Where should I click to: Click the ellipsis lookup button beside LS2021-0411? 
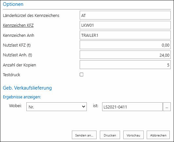[167, 107]
